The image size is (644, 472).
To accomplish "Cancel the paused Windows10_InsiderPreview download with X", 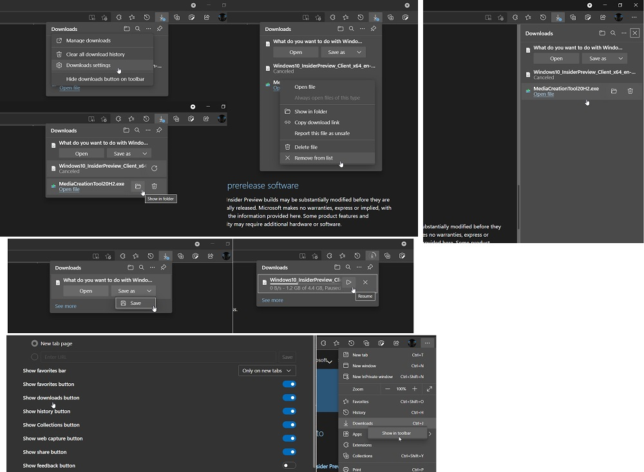I will [365, 282].
